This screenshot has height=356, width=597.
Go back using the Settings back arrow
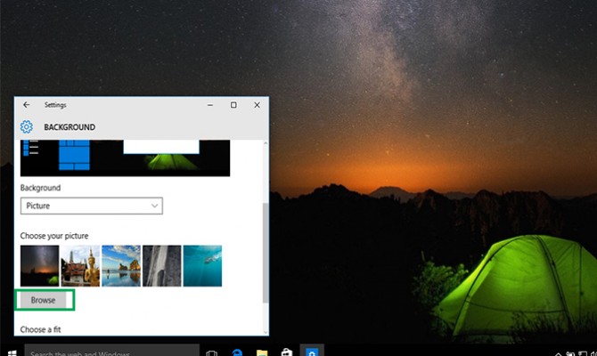point(26,105)
